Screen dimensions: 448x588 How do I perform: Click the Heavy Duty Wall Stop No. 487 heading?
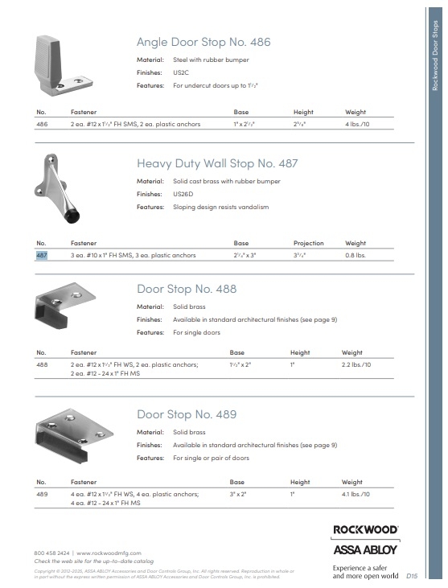pyautogui.click(x=217, y=163)
